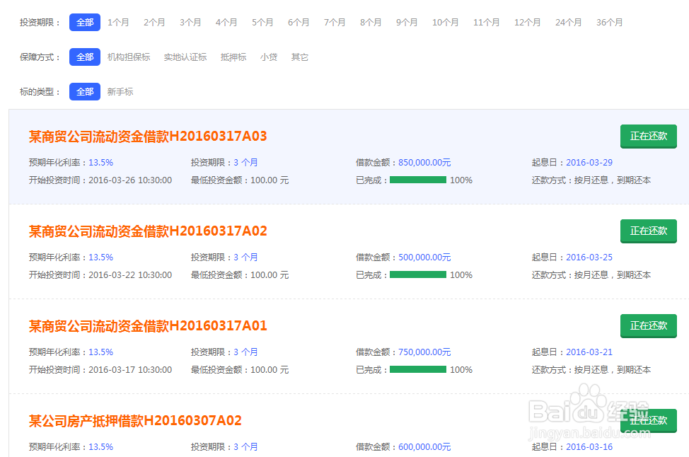Click the interest start date 2016-03-21

click(589, 352)
